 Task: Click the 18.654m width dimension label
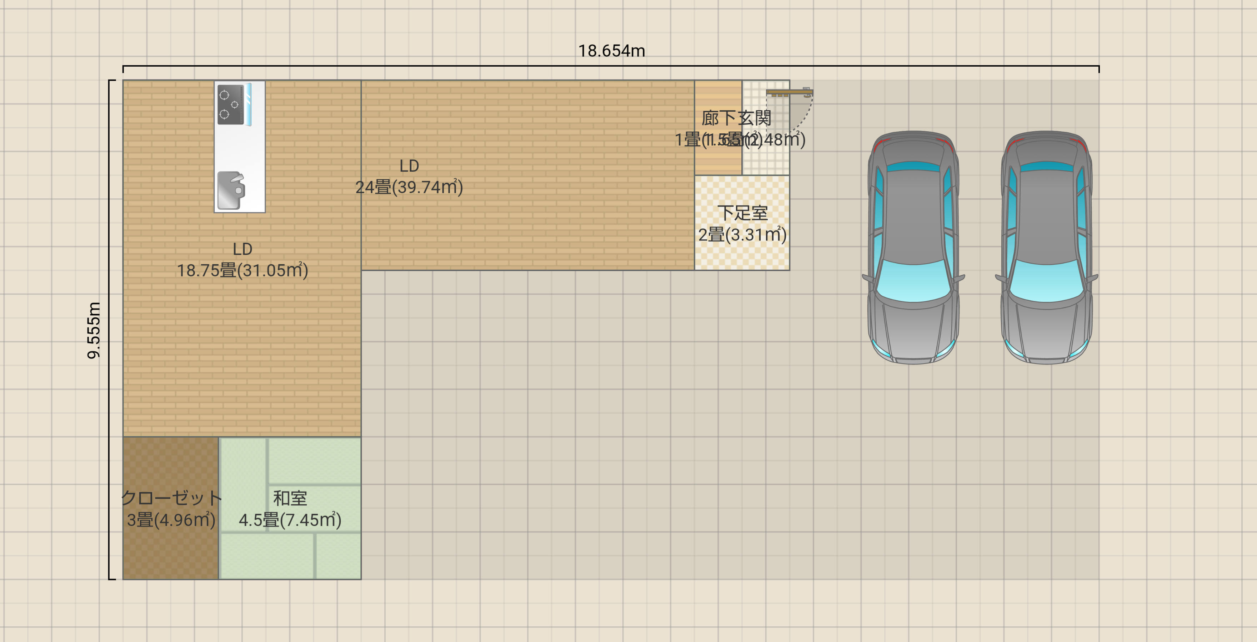point(611,51)
